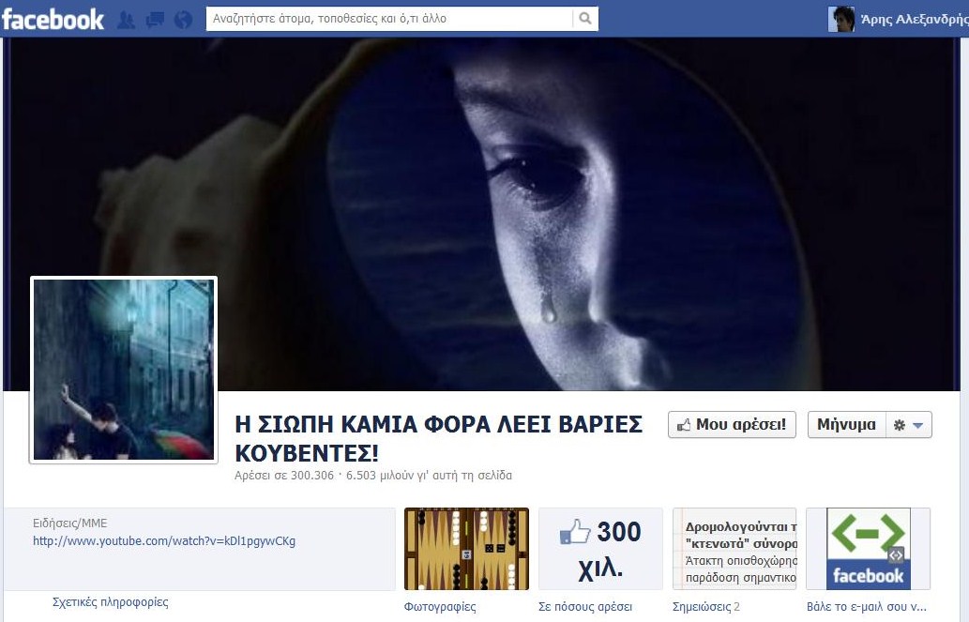Open the notifications globe icon
969x622 pixels.
click(x=183, y=19)
